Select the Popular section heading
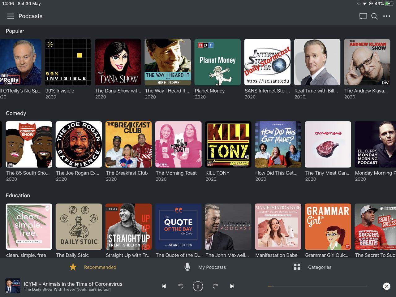This screenshot has height=297, width=396. pos(15,31)
